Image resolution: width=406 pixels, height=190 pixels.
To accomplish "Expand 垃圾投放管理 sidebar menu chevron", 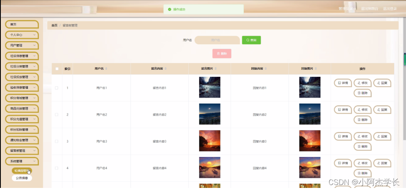I will click(34, 77).
